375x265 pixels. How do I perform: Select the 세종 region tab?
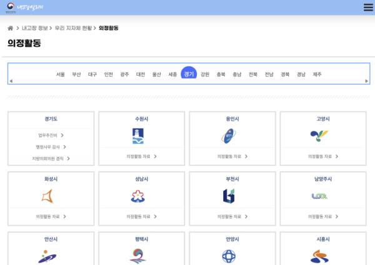172,74
